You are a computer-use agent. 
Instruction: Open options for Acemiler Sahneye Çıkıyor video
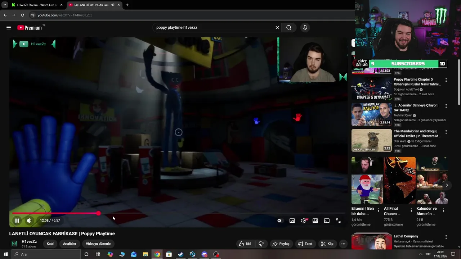click(446, 106)
